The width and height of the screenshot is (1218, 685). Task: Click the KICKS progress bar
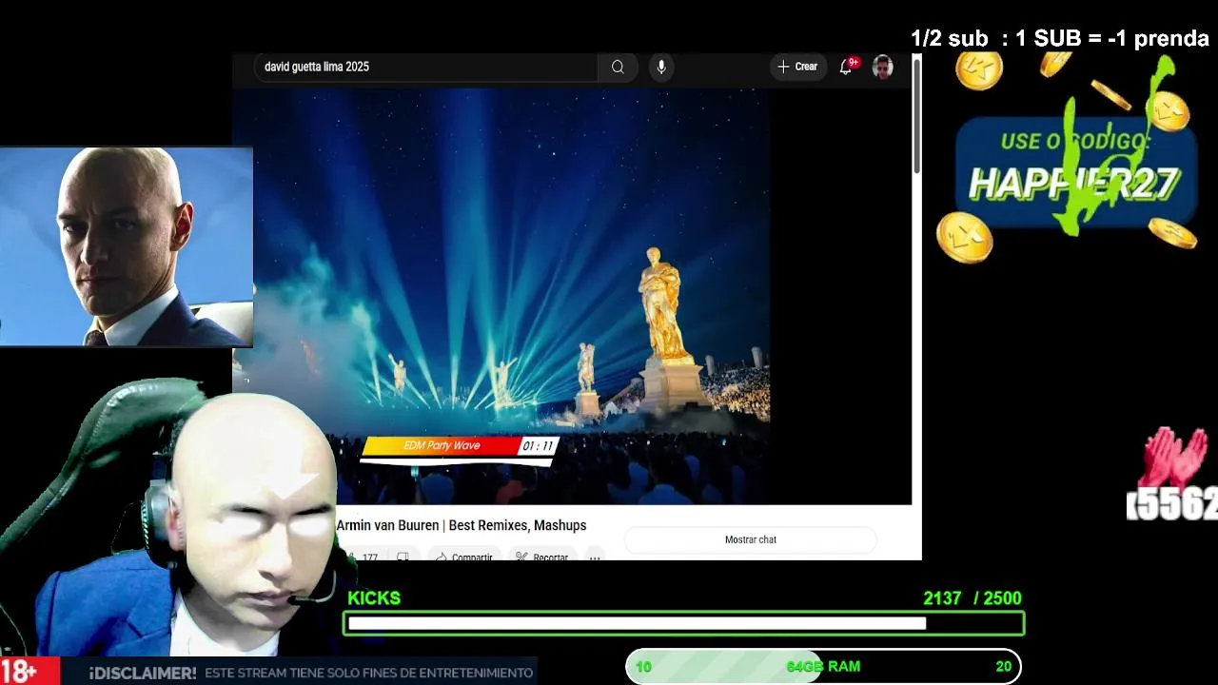click(683, 623)
